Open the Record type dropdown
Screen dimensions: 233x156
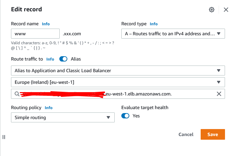173,34
